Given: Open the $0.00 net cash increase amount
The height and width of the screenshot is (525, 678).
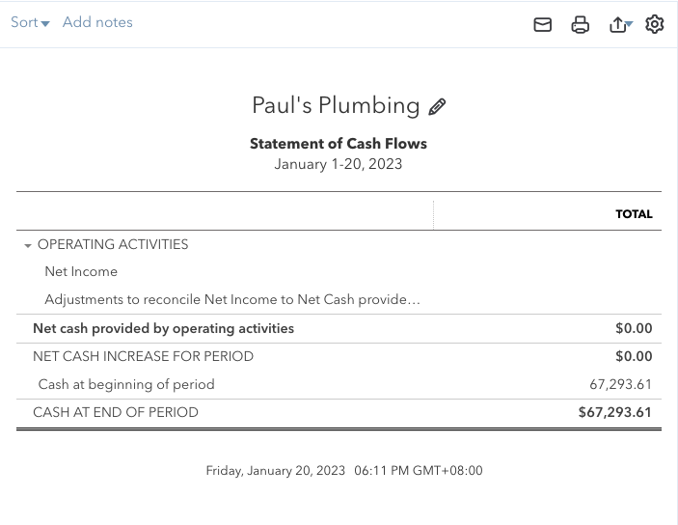Looking at the screenshot, I should click(634, 356).
